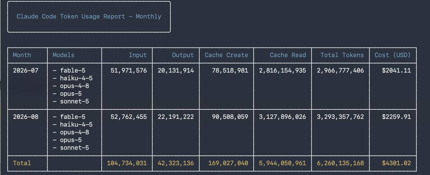Select the Month column header
430x175 pixels.
[x=22, y=55]
